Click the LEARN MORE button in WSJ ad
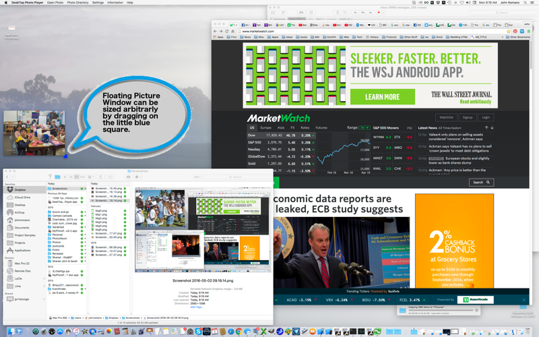Image resolution: width=539 pixels, height=337 pixels. tap(383, 97)
